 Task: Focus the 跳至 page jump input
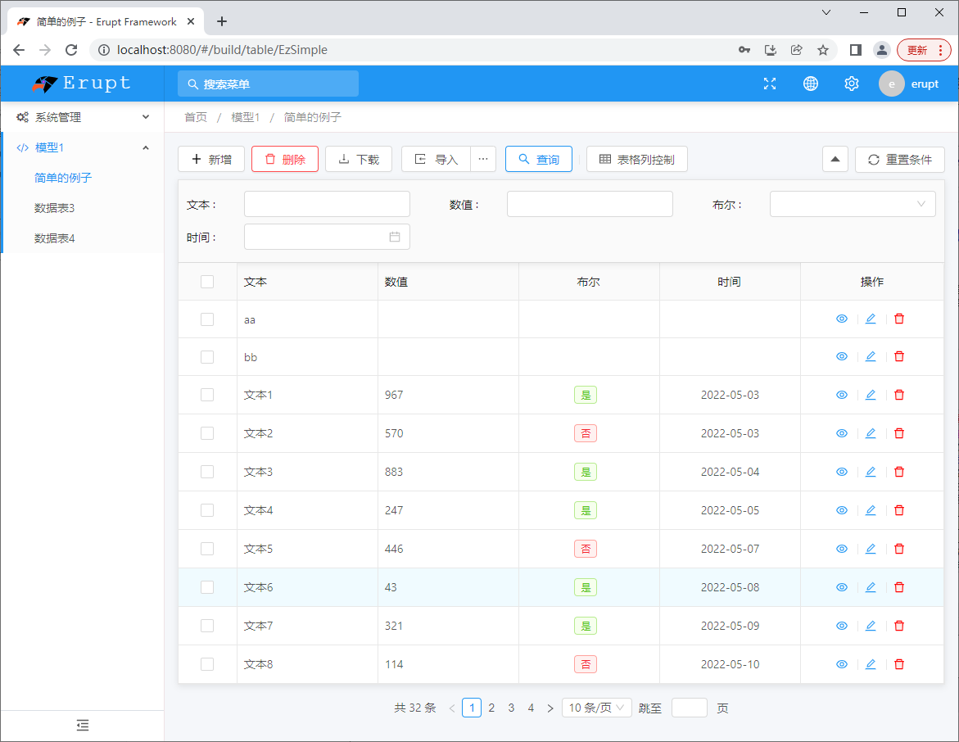690,708
